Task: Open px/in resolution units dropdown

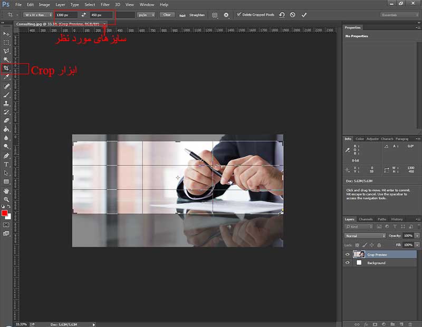Action: click(146, 15)
